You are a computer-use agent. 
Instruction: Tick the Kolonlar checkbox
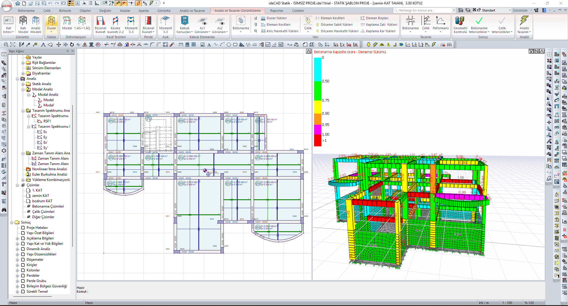pyautogui.click(x=23, y=270)
